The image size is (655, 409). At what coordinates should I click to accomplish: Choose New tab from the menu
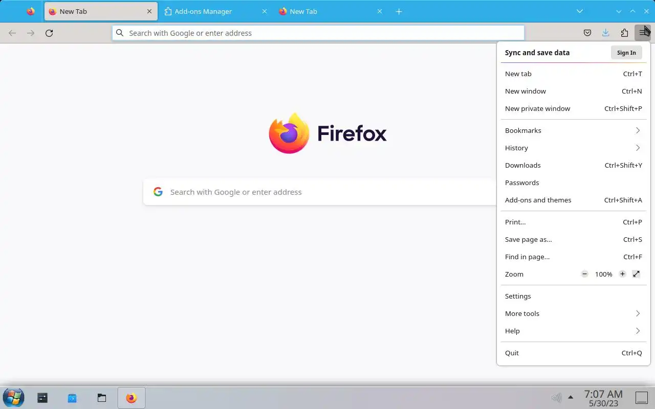tap(574, 74)
